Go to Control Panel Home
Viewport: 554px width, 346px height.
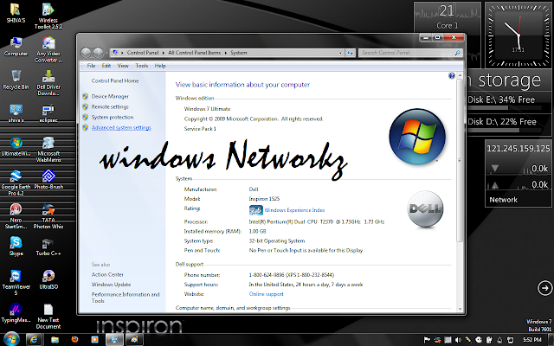click(x=115, y=80)
